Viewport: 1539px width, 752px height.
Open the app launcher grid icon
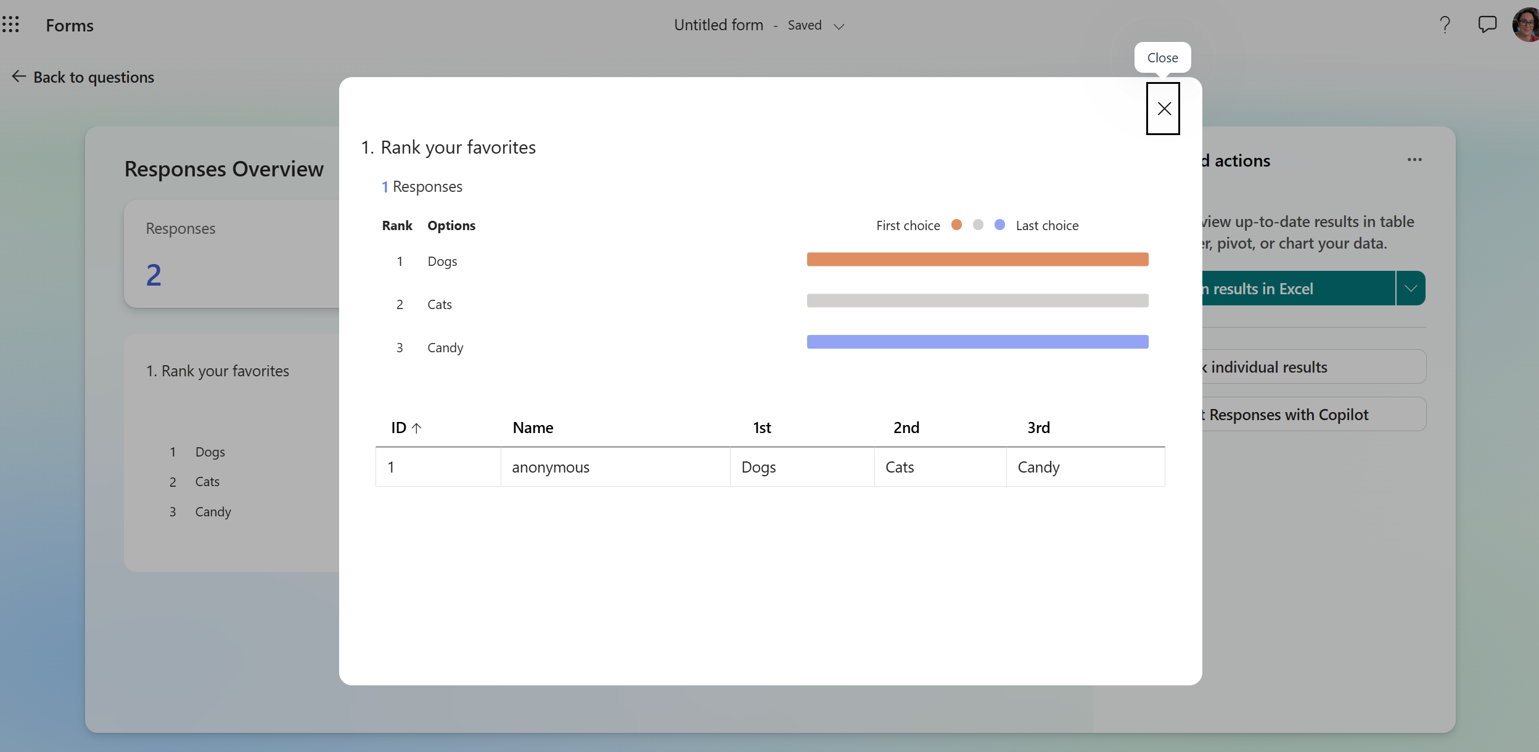click(x=10, y=25)
